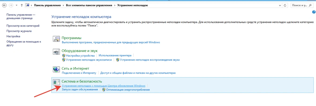This screenshot has height=106, width=316.
Task: Refresh the page with refresh icon
Action: 285,5
